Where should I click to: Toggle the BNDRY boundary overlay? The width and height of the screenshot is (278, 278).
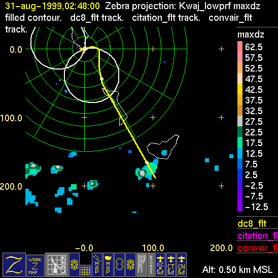(x=142, y=265)
